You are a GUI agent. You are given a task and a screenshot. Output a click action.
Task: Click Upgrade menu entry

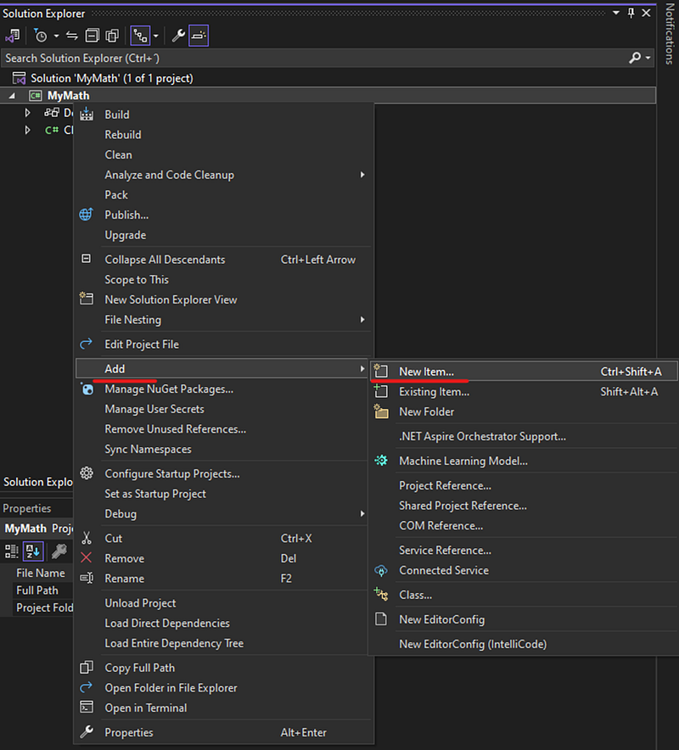(223, 235)
